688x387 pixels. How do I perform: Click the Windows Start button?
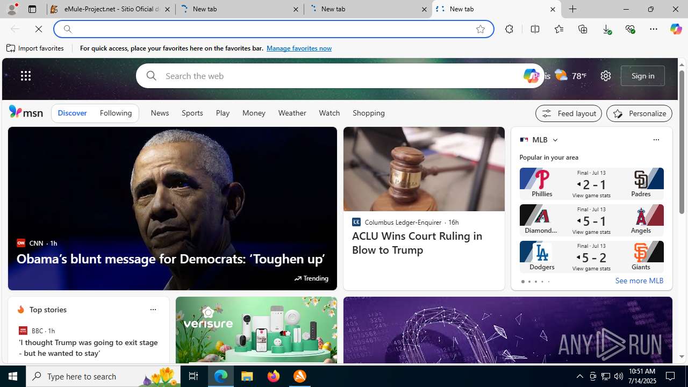coord(13,376)
